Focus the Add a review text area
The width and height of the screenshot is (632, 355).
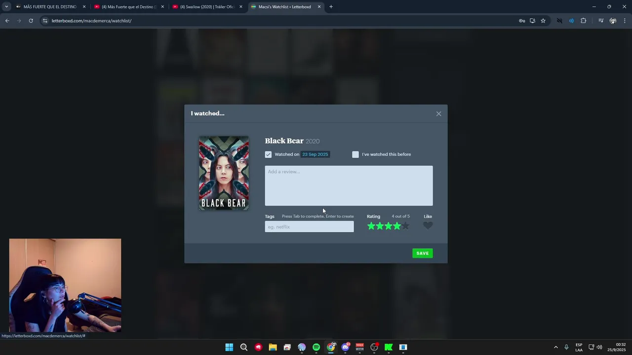pos(349,186)
